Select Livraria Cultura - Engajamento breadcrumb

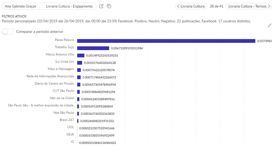[x=69, y=6]
